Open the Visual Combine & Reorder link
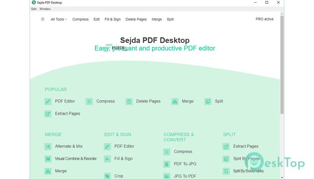The height and width of the screenshot is (179, 314). coord(76,158)
